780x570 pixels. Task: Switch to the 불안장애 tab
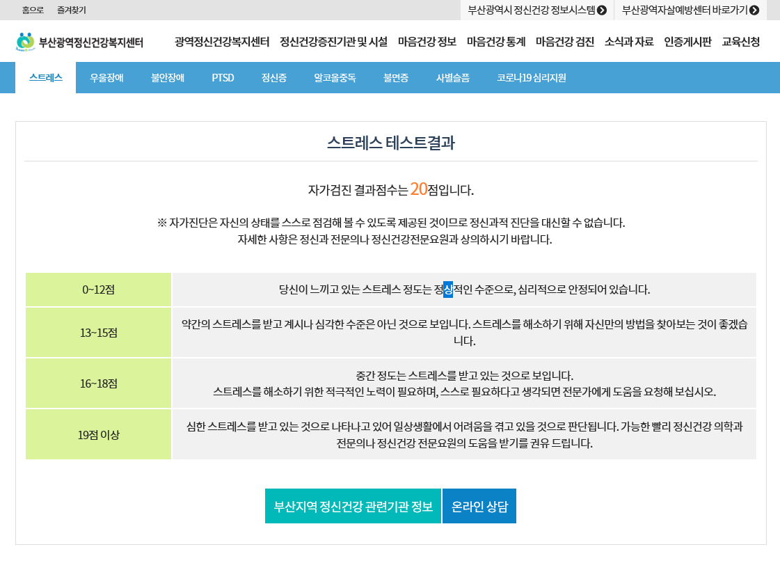168,78
